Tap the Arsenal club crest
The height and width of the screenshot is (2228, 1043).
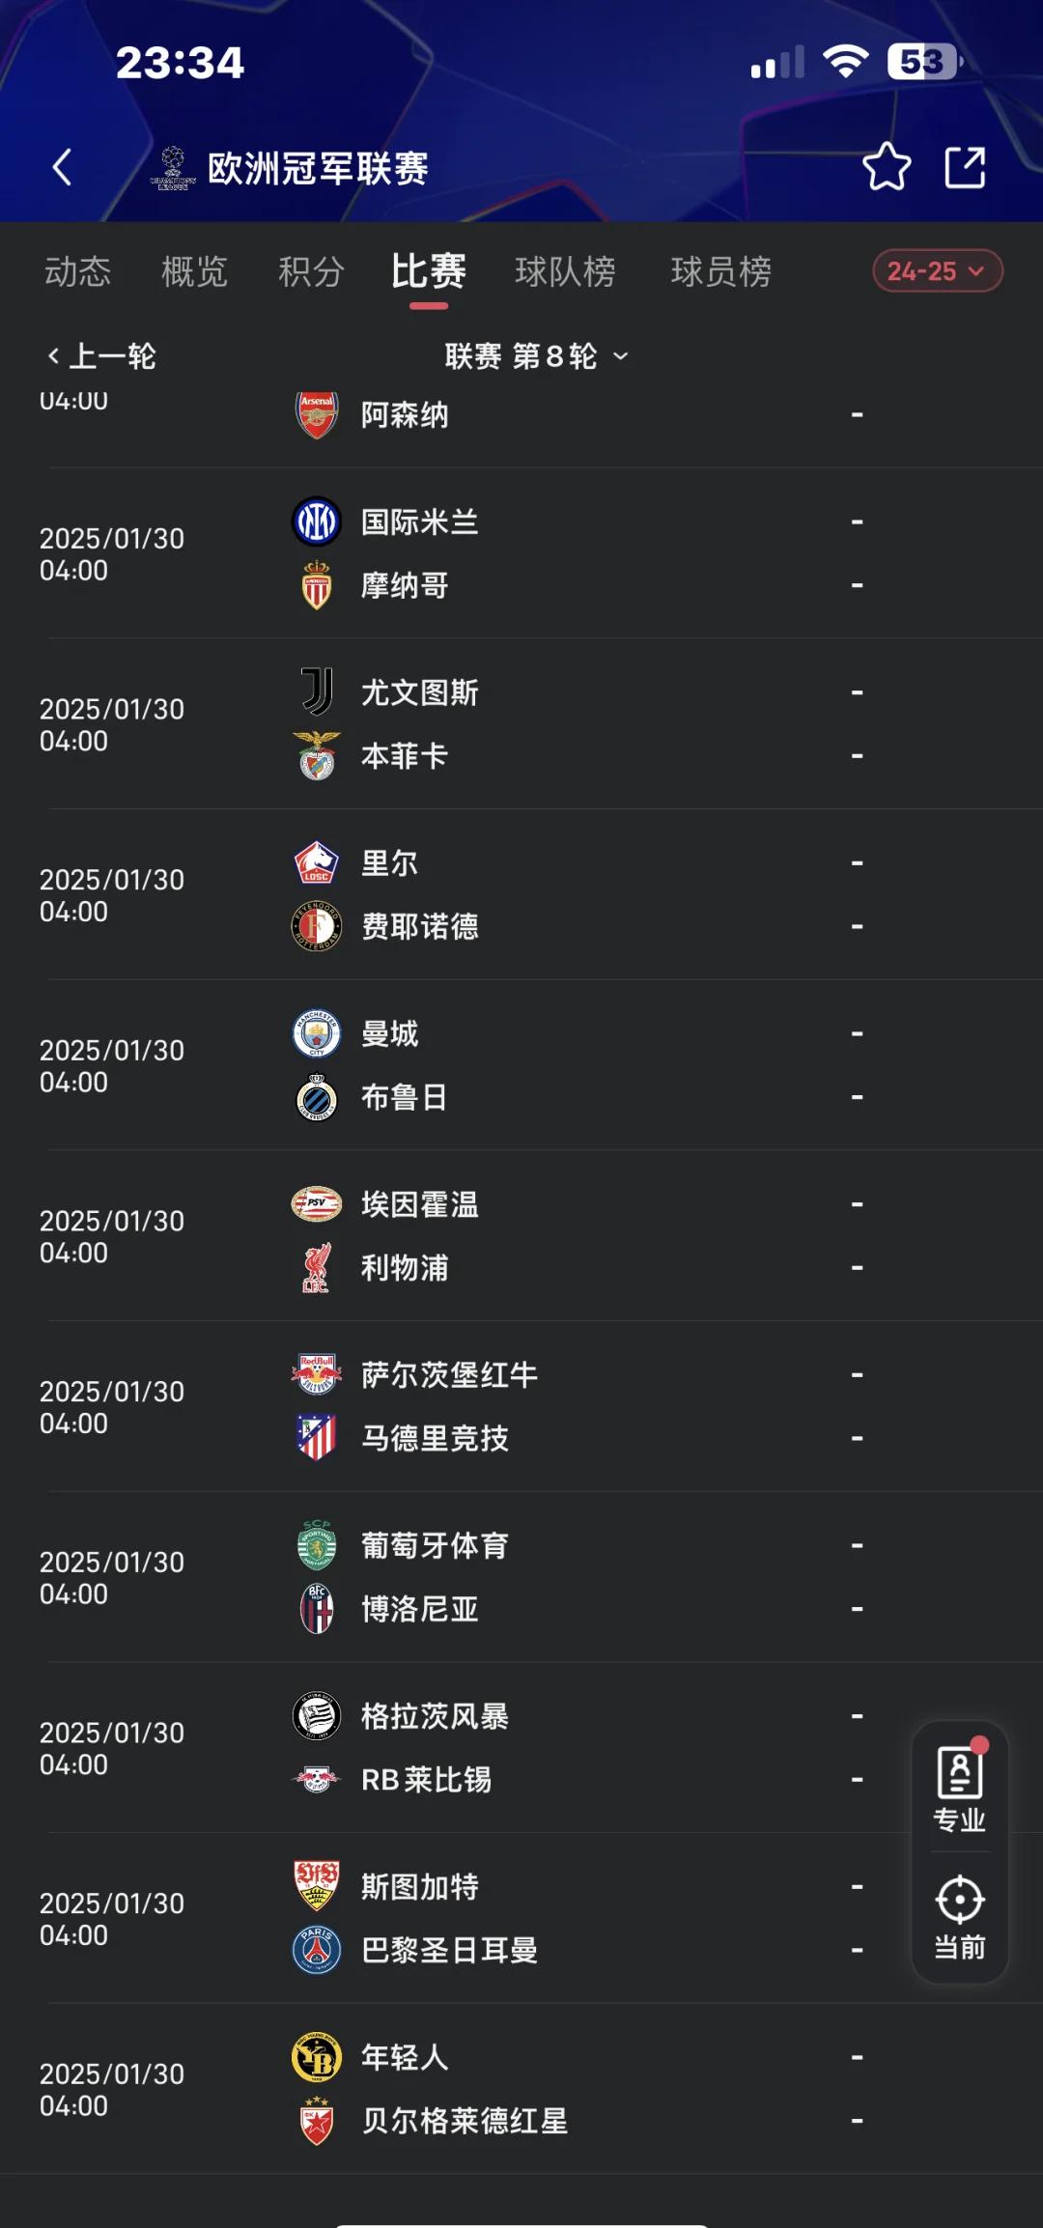coord(317,414)
